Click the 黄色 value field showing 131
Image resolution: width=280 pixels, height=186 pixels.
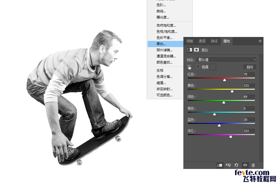pos(249,85)
